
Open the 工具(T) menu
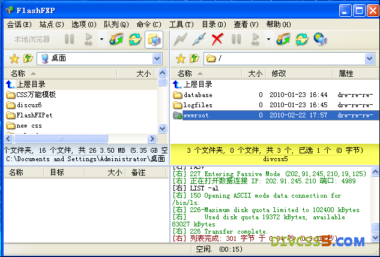point(181,25)
